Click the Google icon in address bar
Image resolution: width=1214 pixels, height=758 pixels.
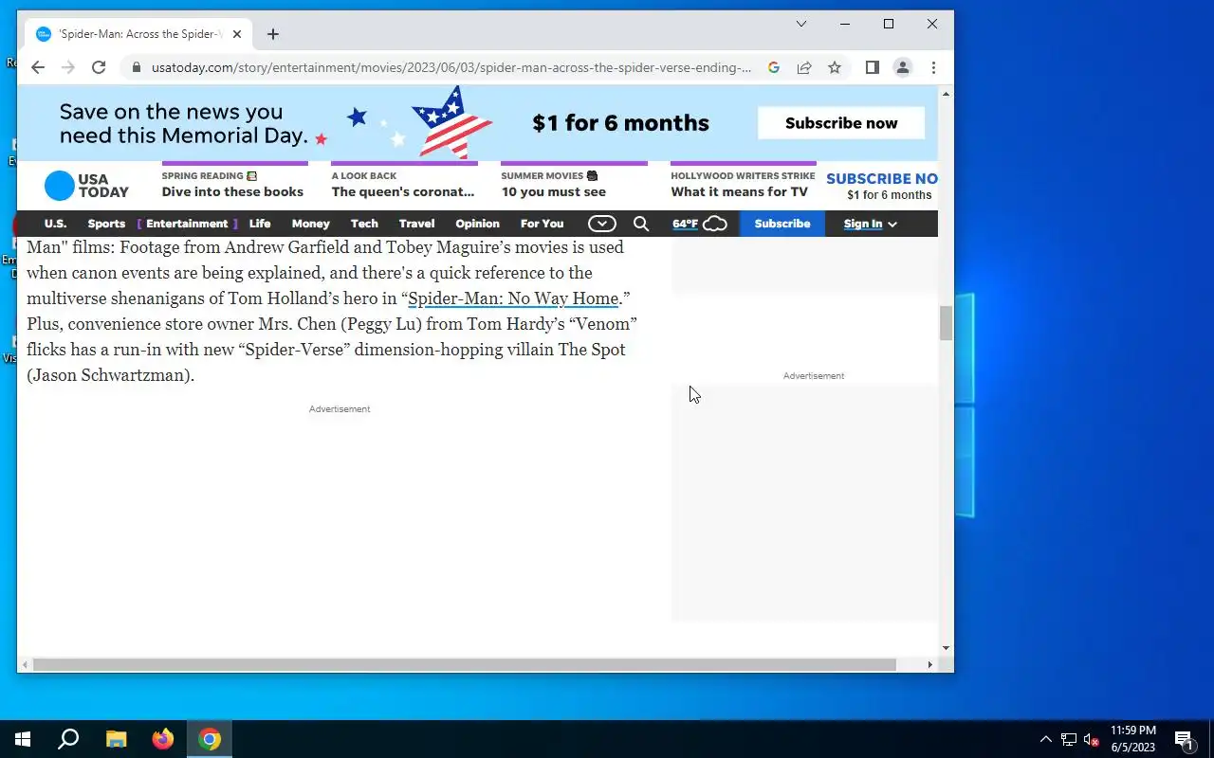coord(774,67)
